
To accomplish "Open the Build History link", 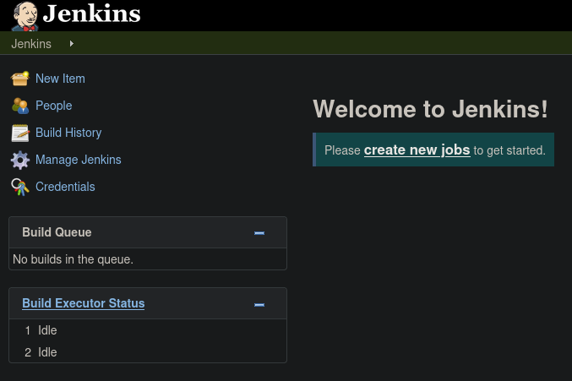I will 68,133.
